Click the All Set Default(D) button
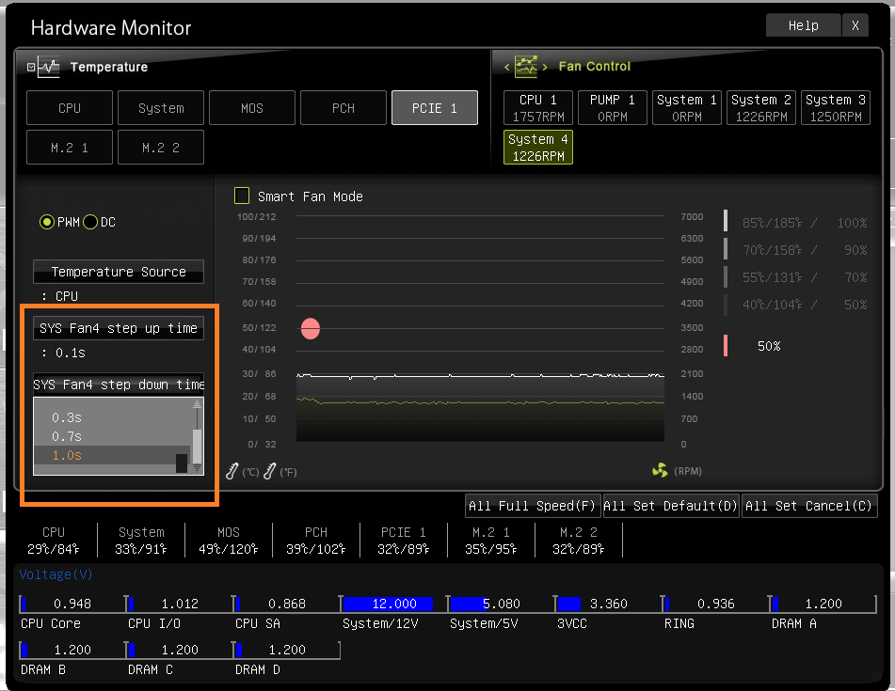895x691 pixels. coord(671,506)
